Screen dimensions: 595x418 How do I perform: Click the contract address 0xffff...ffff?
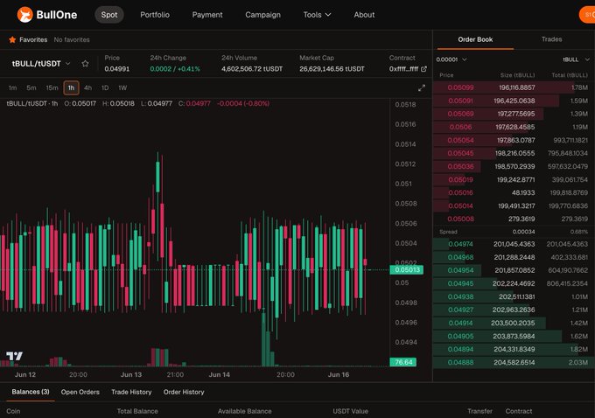tap(403, 69)
